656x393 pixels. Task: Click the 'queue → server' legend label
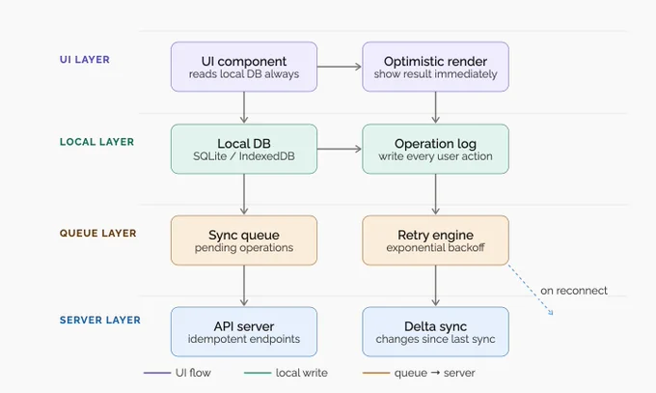435,373
